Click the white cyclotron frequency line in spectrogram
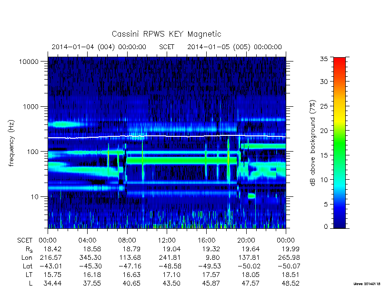 point(167,136)
